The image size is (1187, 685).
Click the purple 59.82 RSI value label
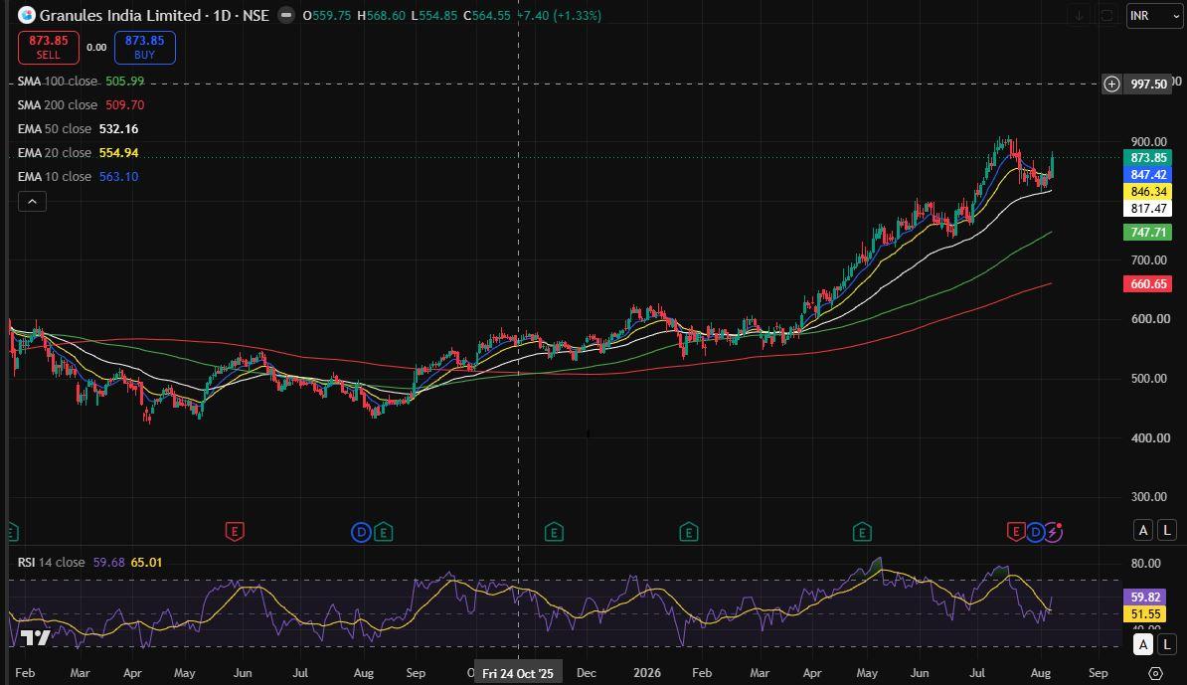coord(1145,598)
